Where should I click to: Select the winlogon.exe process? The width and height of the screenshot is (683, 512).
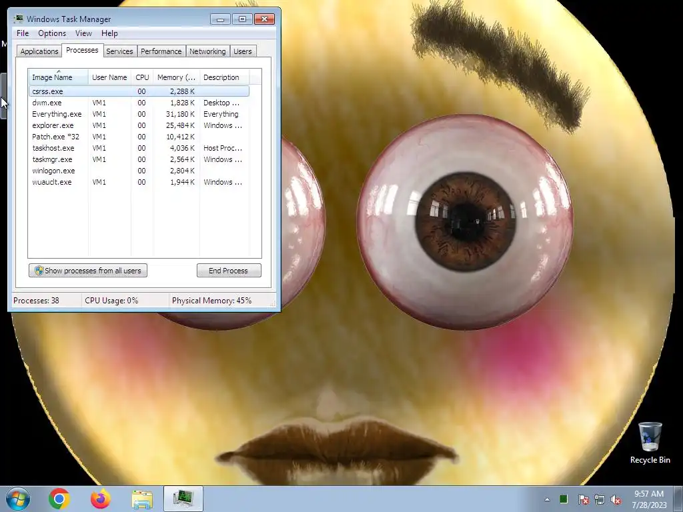click(x=139, y=171)
